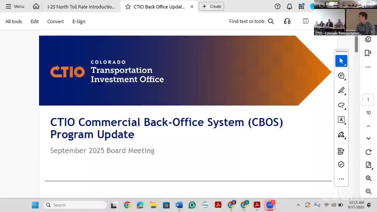
Task: Open the Edit tool
Action: click(x=34, y=21)
